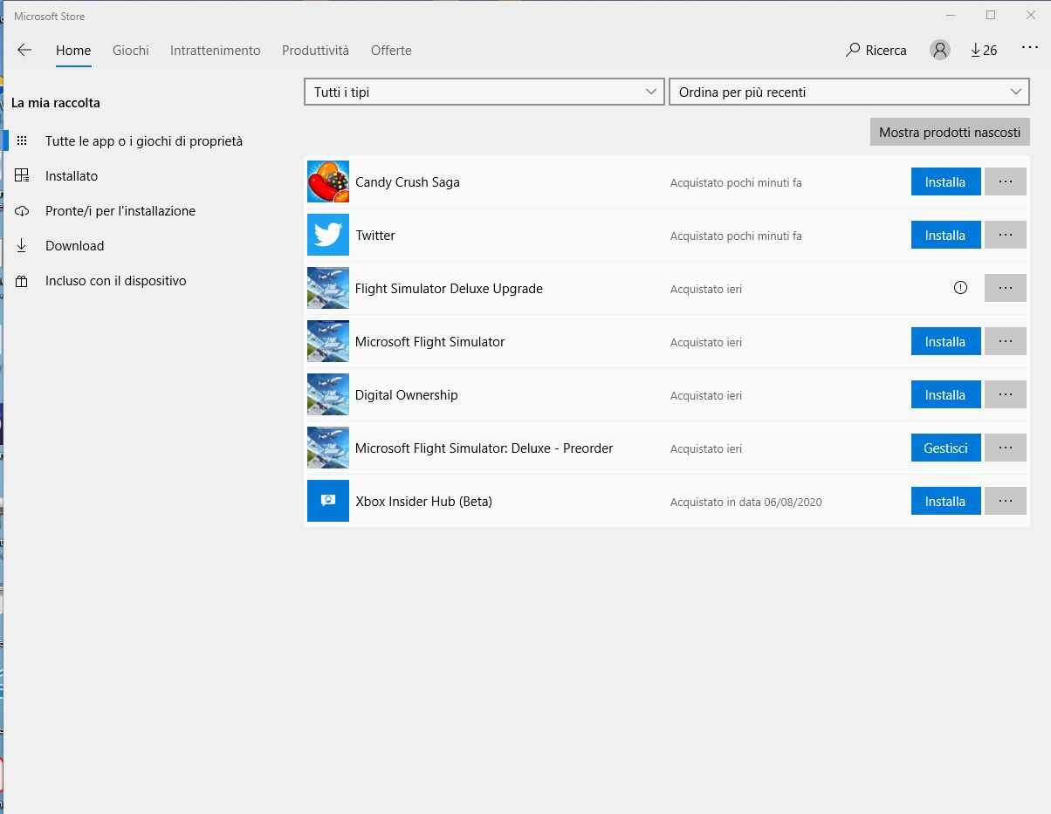Click 'Acquistato in data 06/08/2020' text
This screenshot has height=814, width=1051.
(746, 503)
